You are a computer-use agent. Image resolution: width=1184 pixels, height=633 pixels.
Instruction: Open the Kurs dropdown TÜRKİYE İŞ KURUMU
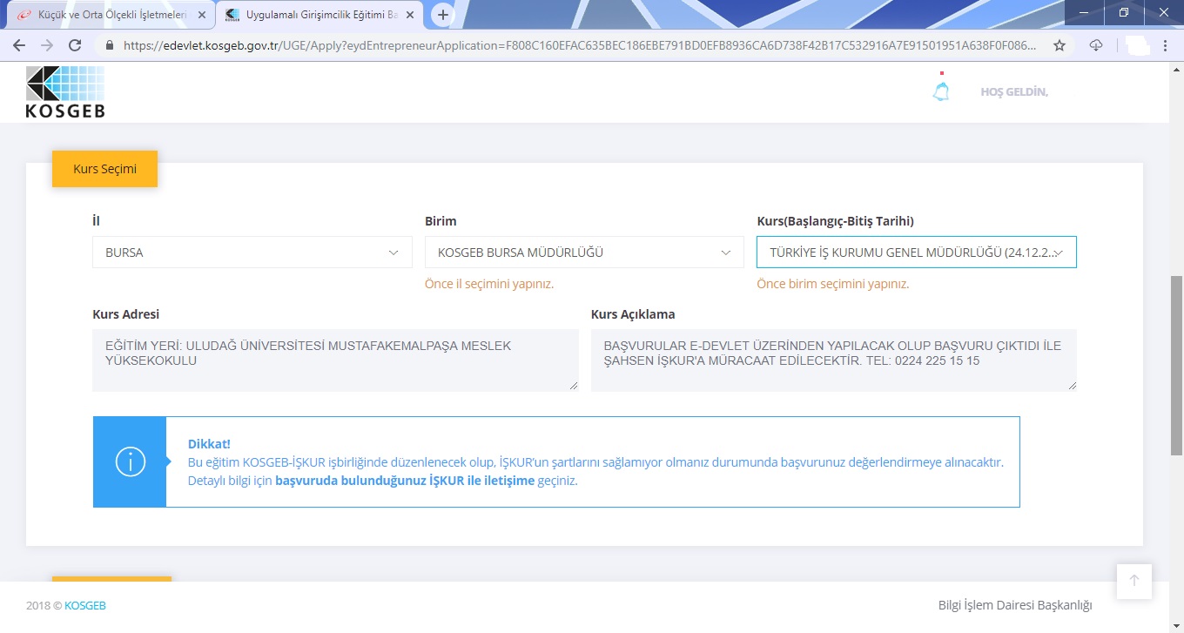click(x=917, y=253)
